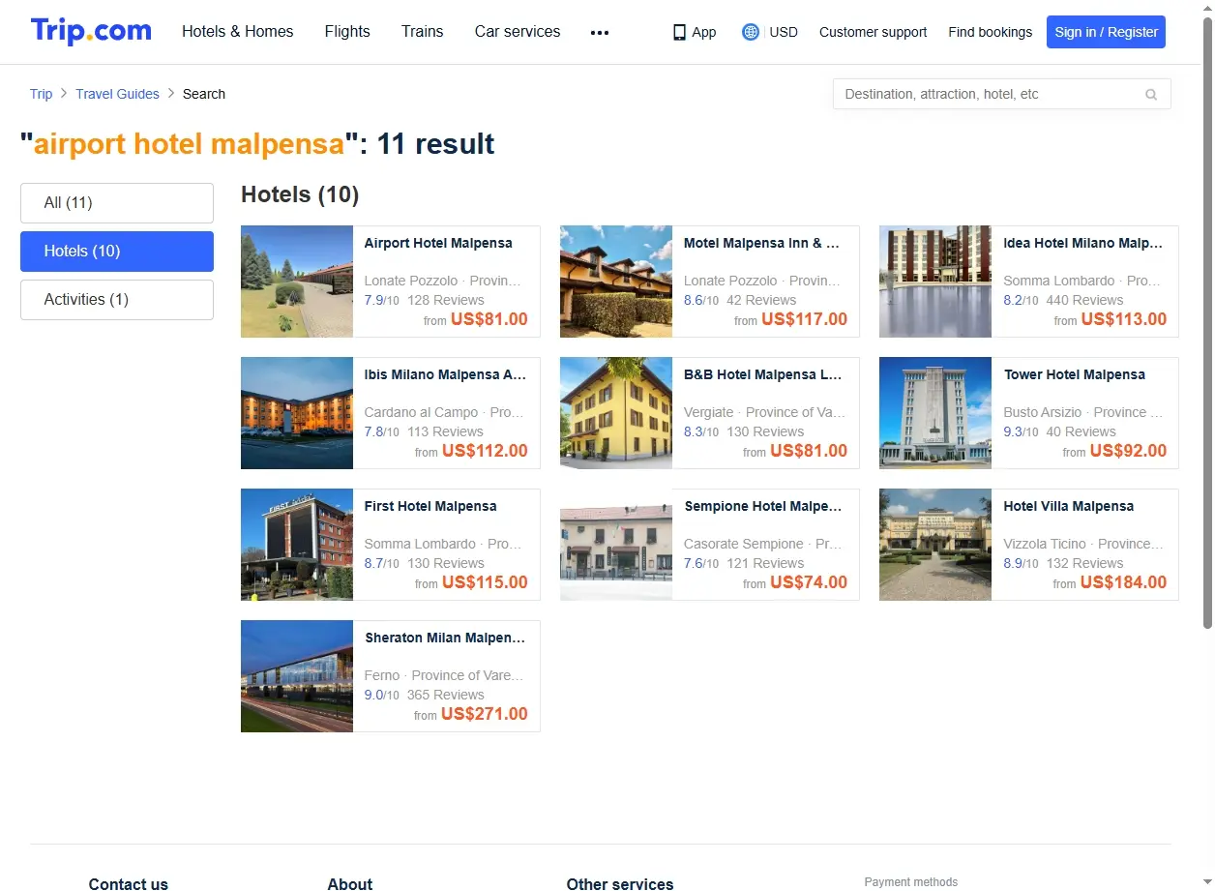Open the mobile App icon link
Screen dimensions: 1215x891
coord(695,32)
